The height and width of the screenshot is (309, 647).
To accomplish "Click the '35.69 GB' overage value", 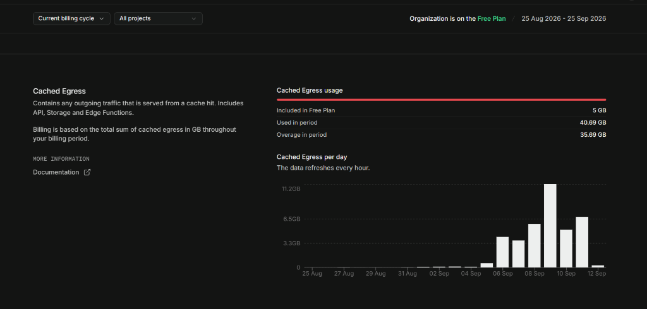I will (593, 135).
